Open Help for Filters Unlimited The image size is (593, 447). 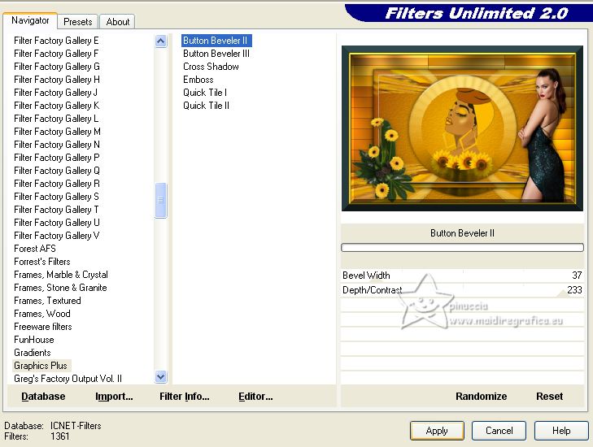coord(561,431)
